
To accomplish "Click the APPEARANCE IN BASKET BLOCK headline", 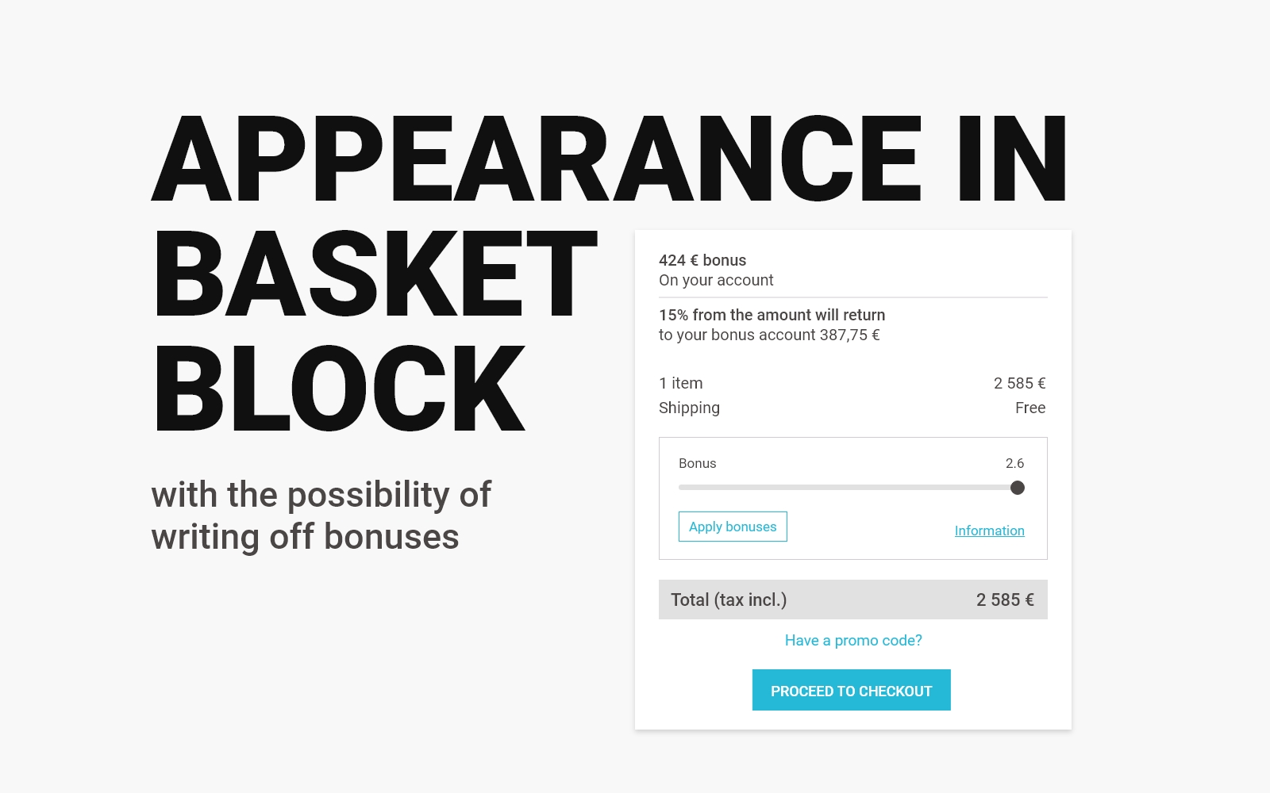I will [x=610, y=274].
